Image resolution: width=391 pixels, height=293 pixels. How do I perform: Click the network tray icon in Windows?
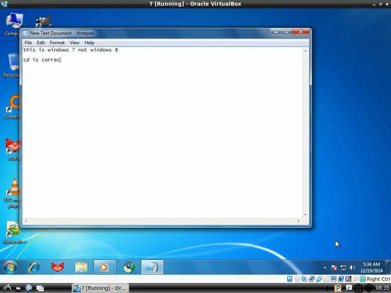tap(343, 267)
